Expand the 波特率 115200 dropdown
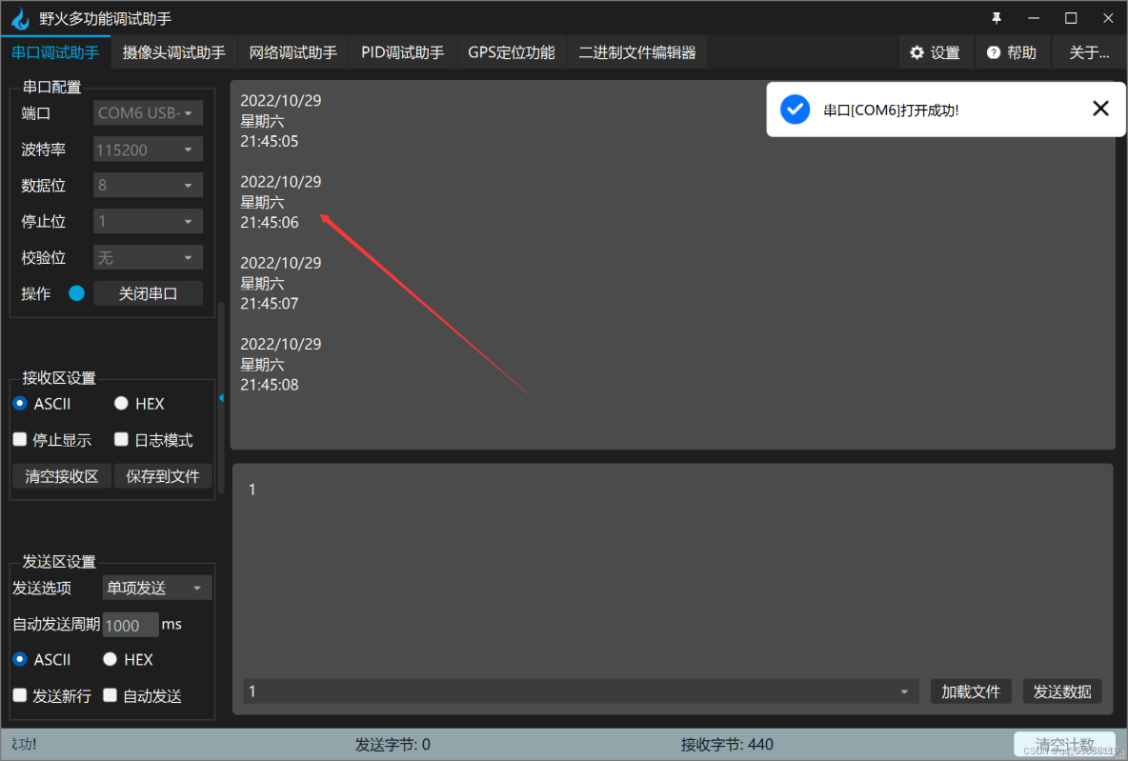Screen dimensions: 1128x761 [x=148, y=149]
